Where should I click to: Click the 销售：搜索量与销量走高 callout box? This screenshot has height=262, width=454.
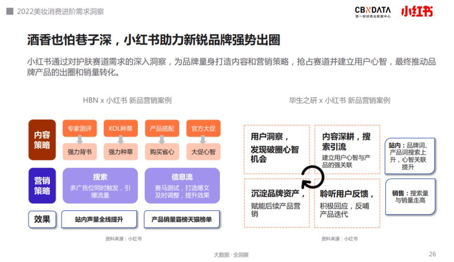[411, 197]
